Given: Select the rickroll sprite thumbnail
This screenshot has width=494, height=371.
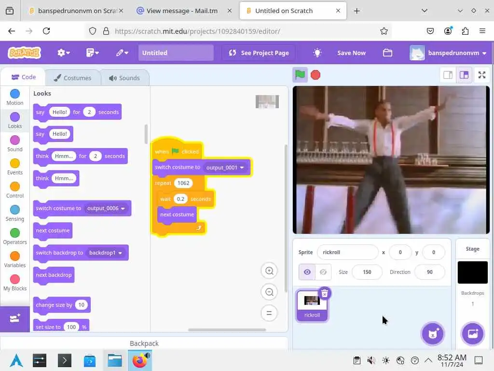Looking at the screenshot, I should (312, 306).
